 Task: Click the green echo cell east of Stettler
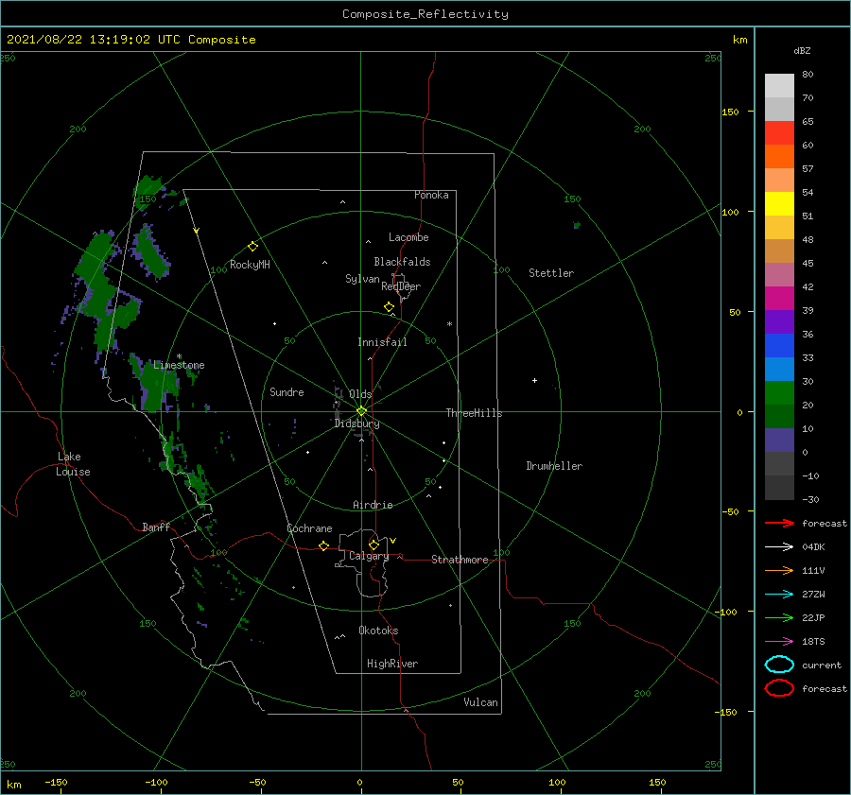[x=577, y=225]
